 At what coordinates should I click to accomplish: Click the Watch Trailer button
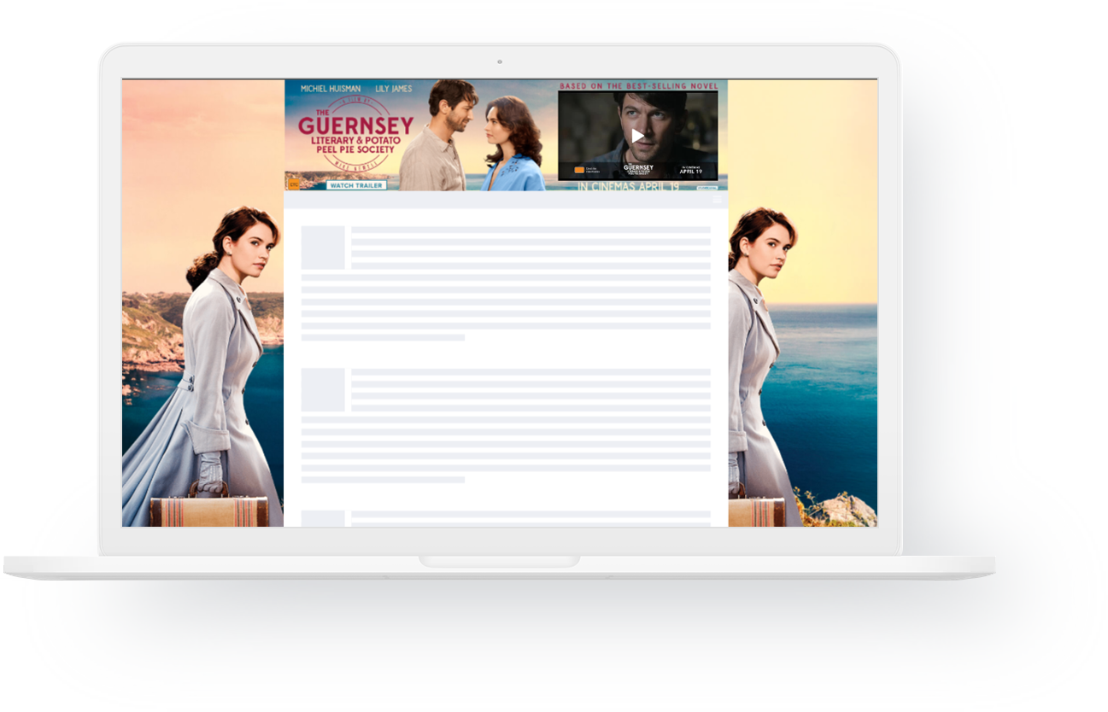click(x=356, y=184)
